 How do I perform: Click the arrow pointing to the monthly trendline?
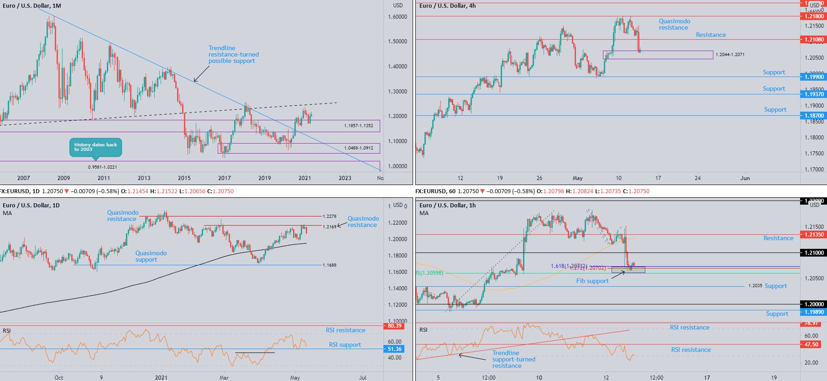tap(201, 74)
